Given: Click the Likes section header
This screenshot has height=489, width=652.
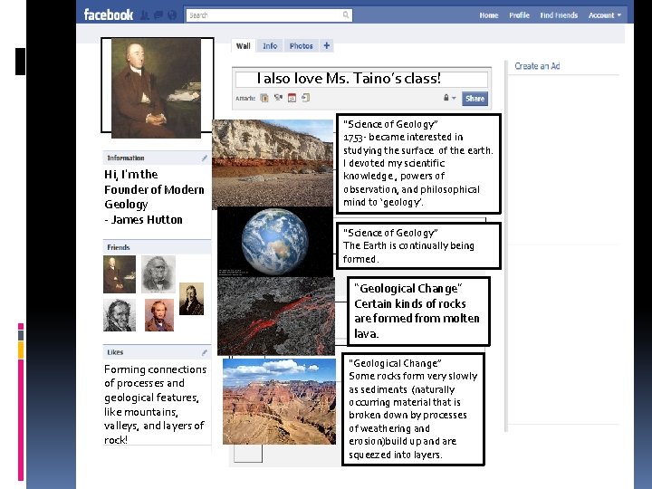Looking at the screenshot, I should [157, 352].
